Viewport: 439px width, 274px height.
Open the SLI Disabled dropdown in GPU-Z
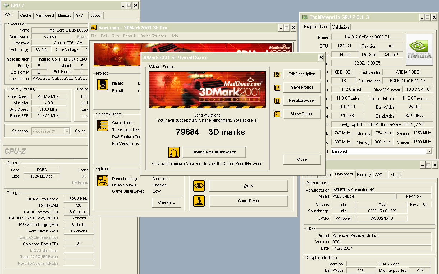click(429, 151)
